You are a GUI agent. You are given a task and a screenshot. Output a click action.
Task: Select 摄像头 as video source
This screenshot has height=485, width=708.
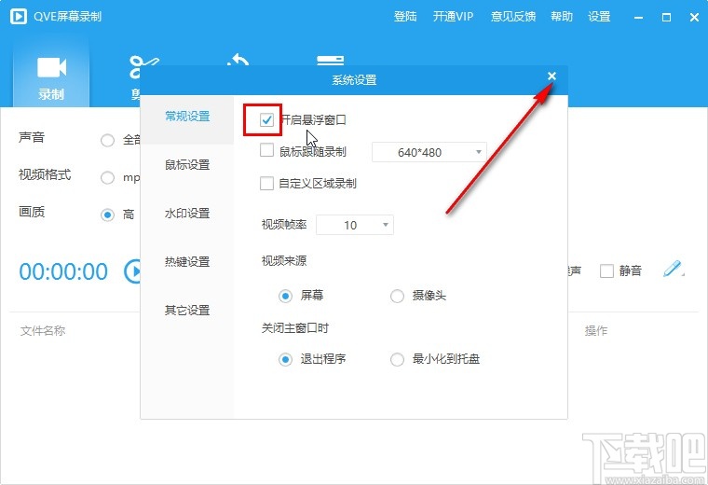coord(397,296)
